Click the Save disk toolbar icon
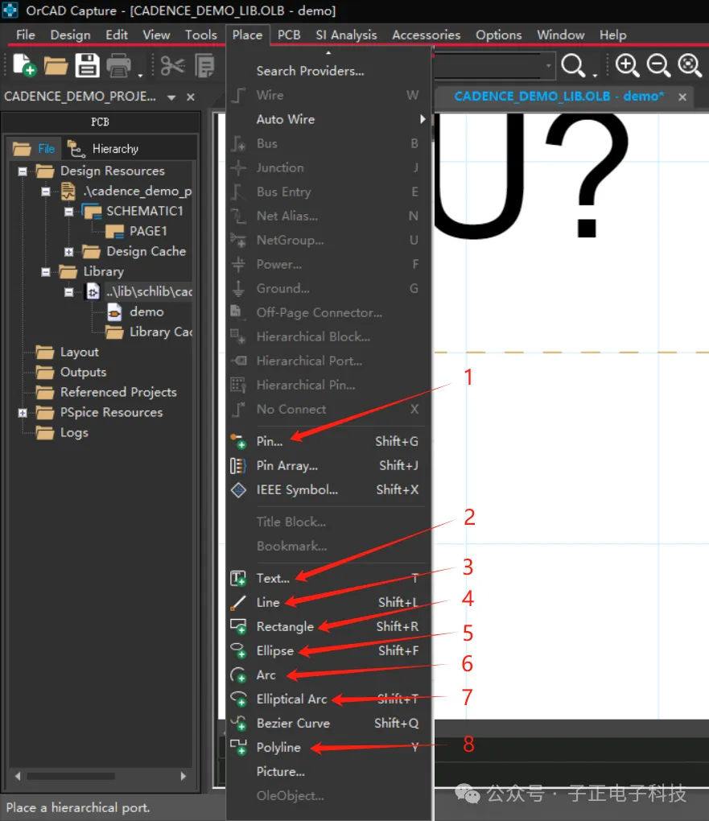This screenshot has width=709, height=821. 88,66
